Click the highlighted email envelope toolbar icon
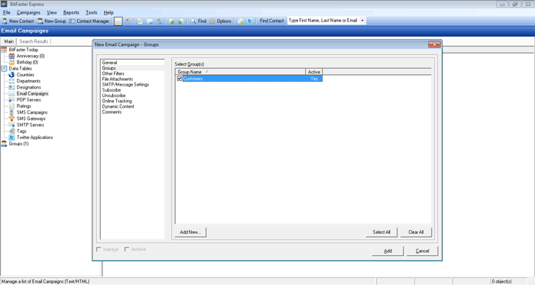 point(118,21)
